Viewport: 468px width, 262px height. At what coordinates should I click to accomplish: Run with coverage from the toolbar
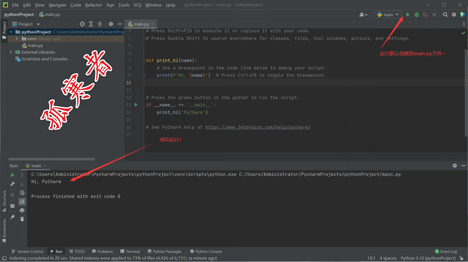point(425,15)
